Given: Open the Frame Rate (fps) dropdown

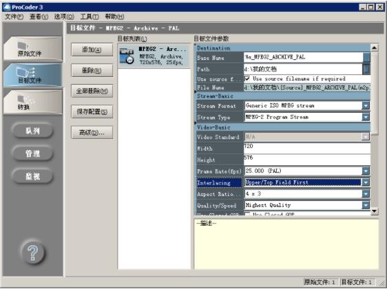Looking at the screenshot, I should tap(366, 171).
